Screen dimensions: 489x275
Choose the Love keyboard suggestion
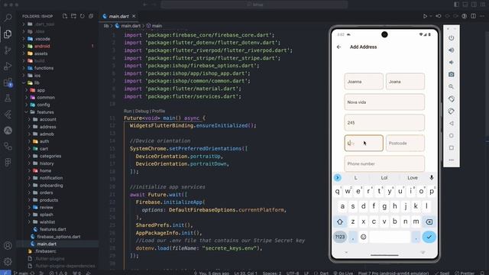pyautogui.click(x=413, y=178)
